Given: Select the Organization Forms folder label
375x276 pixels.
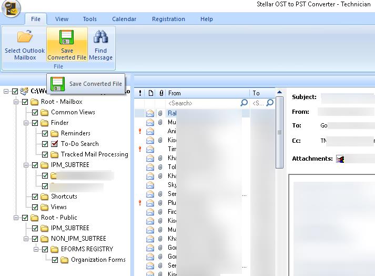Looking at the screenshot, I should (x=98, y=260).
